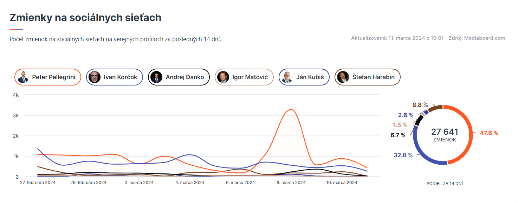Click Andrej Danko's avatar photo
Screen dimensions: 518x203
(156, 77)
